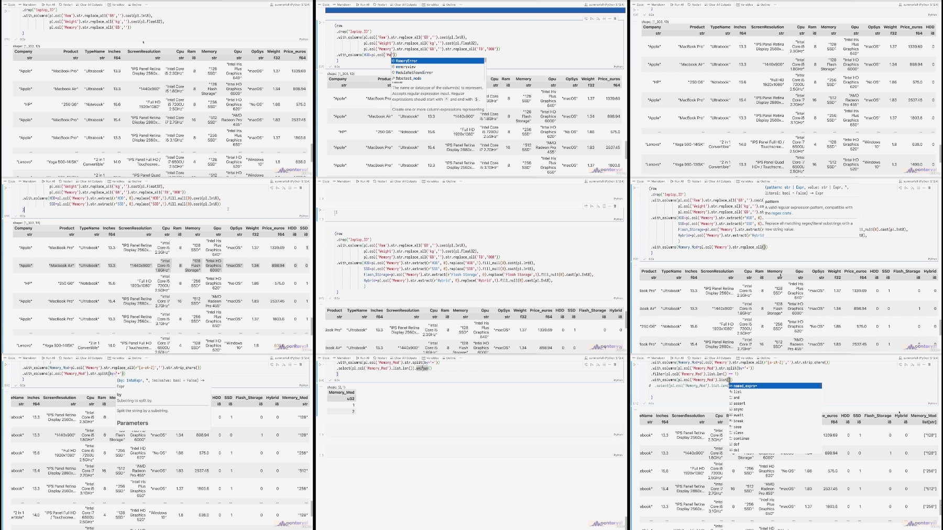
Task: Open kernel picker summerfall in the top-right frame
Action: point(918,5)
